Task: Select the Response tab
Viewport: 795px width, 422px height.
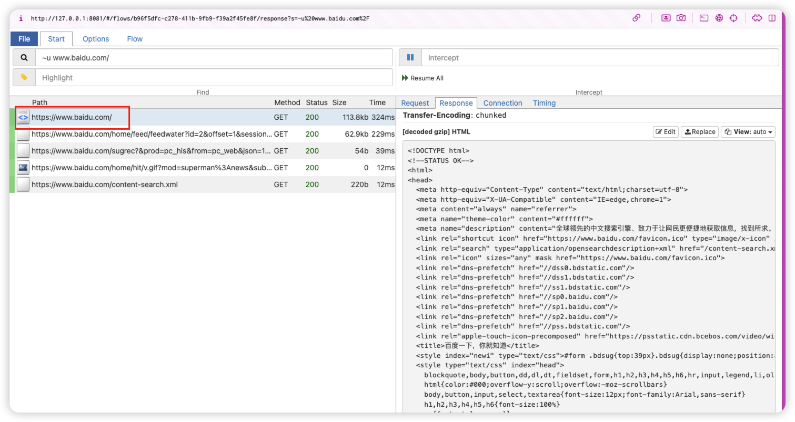Action: [x=456, y=103]
